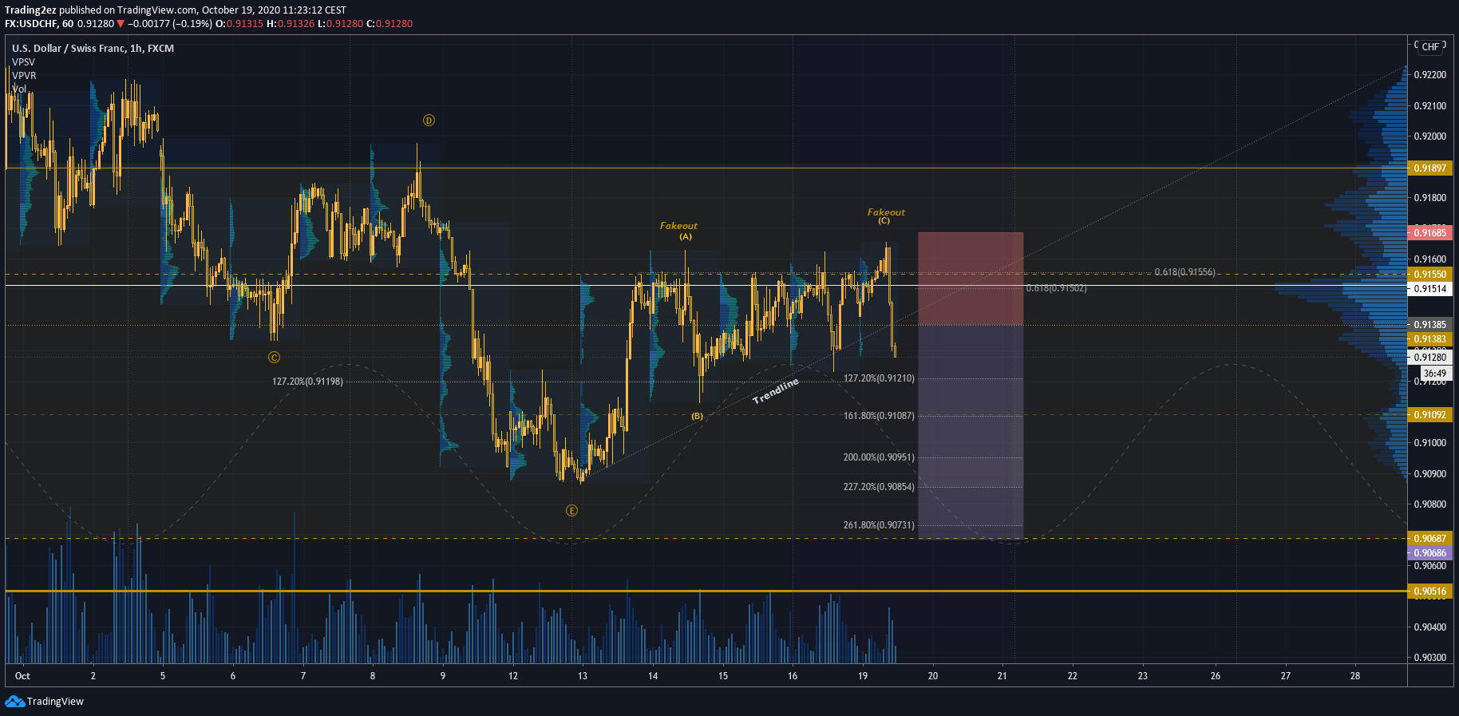Select the circled C wave marker

click(x=274, y=358)
